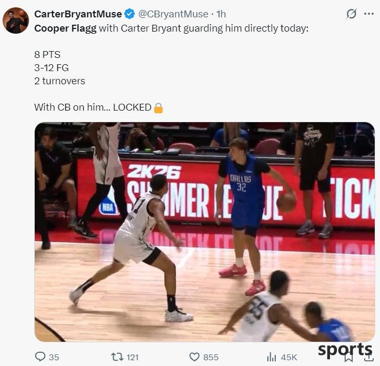380x366 pixels.
Task: Repost this tweet using retweet icon
Action: click(x=117, y=357)
